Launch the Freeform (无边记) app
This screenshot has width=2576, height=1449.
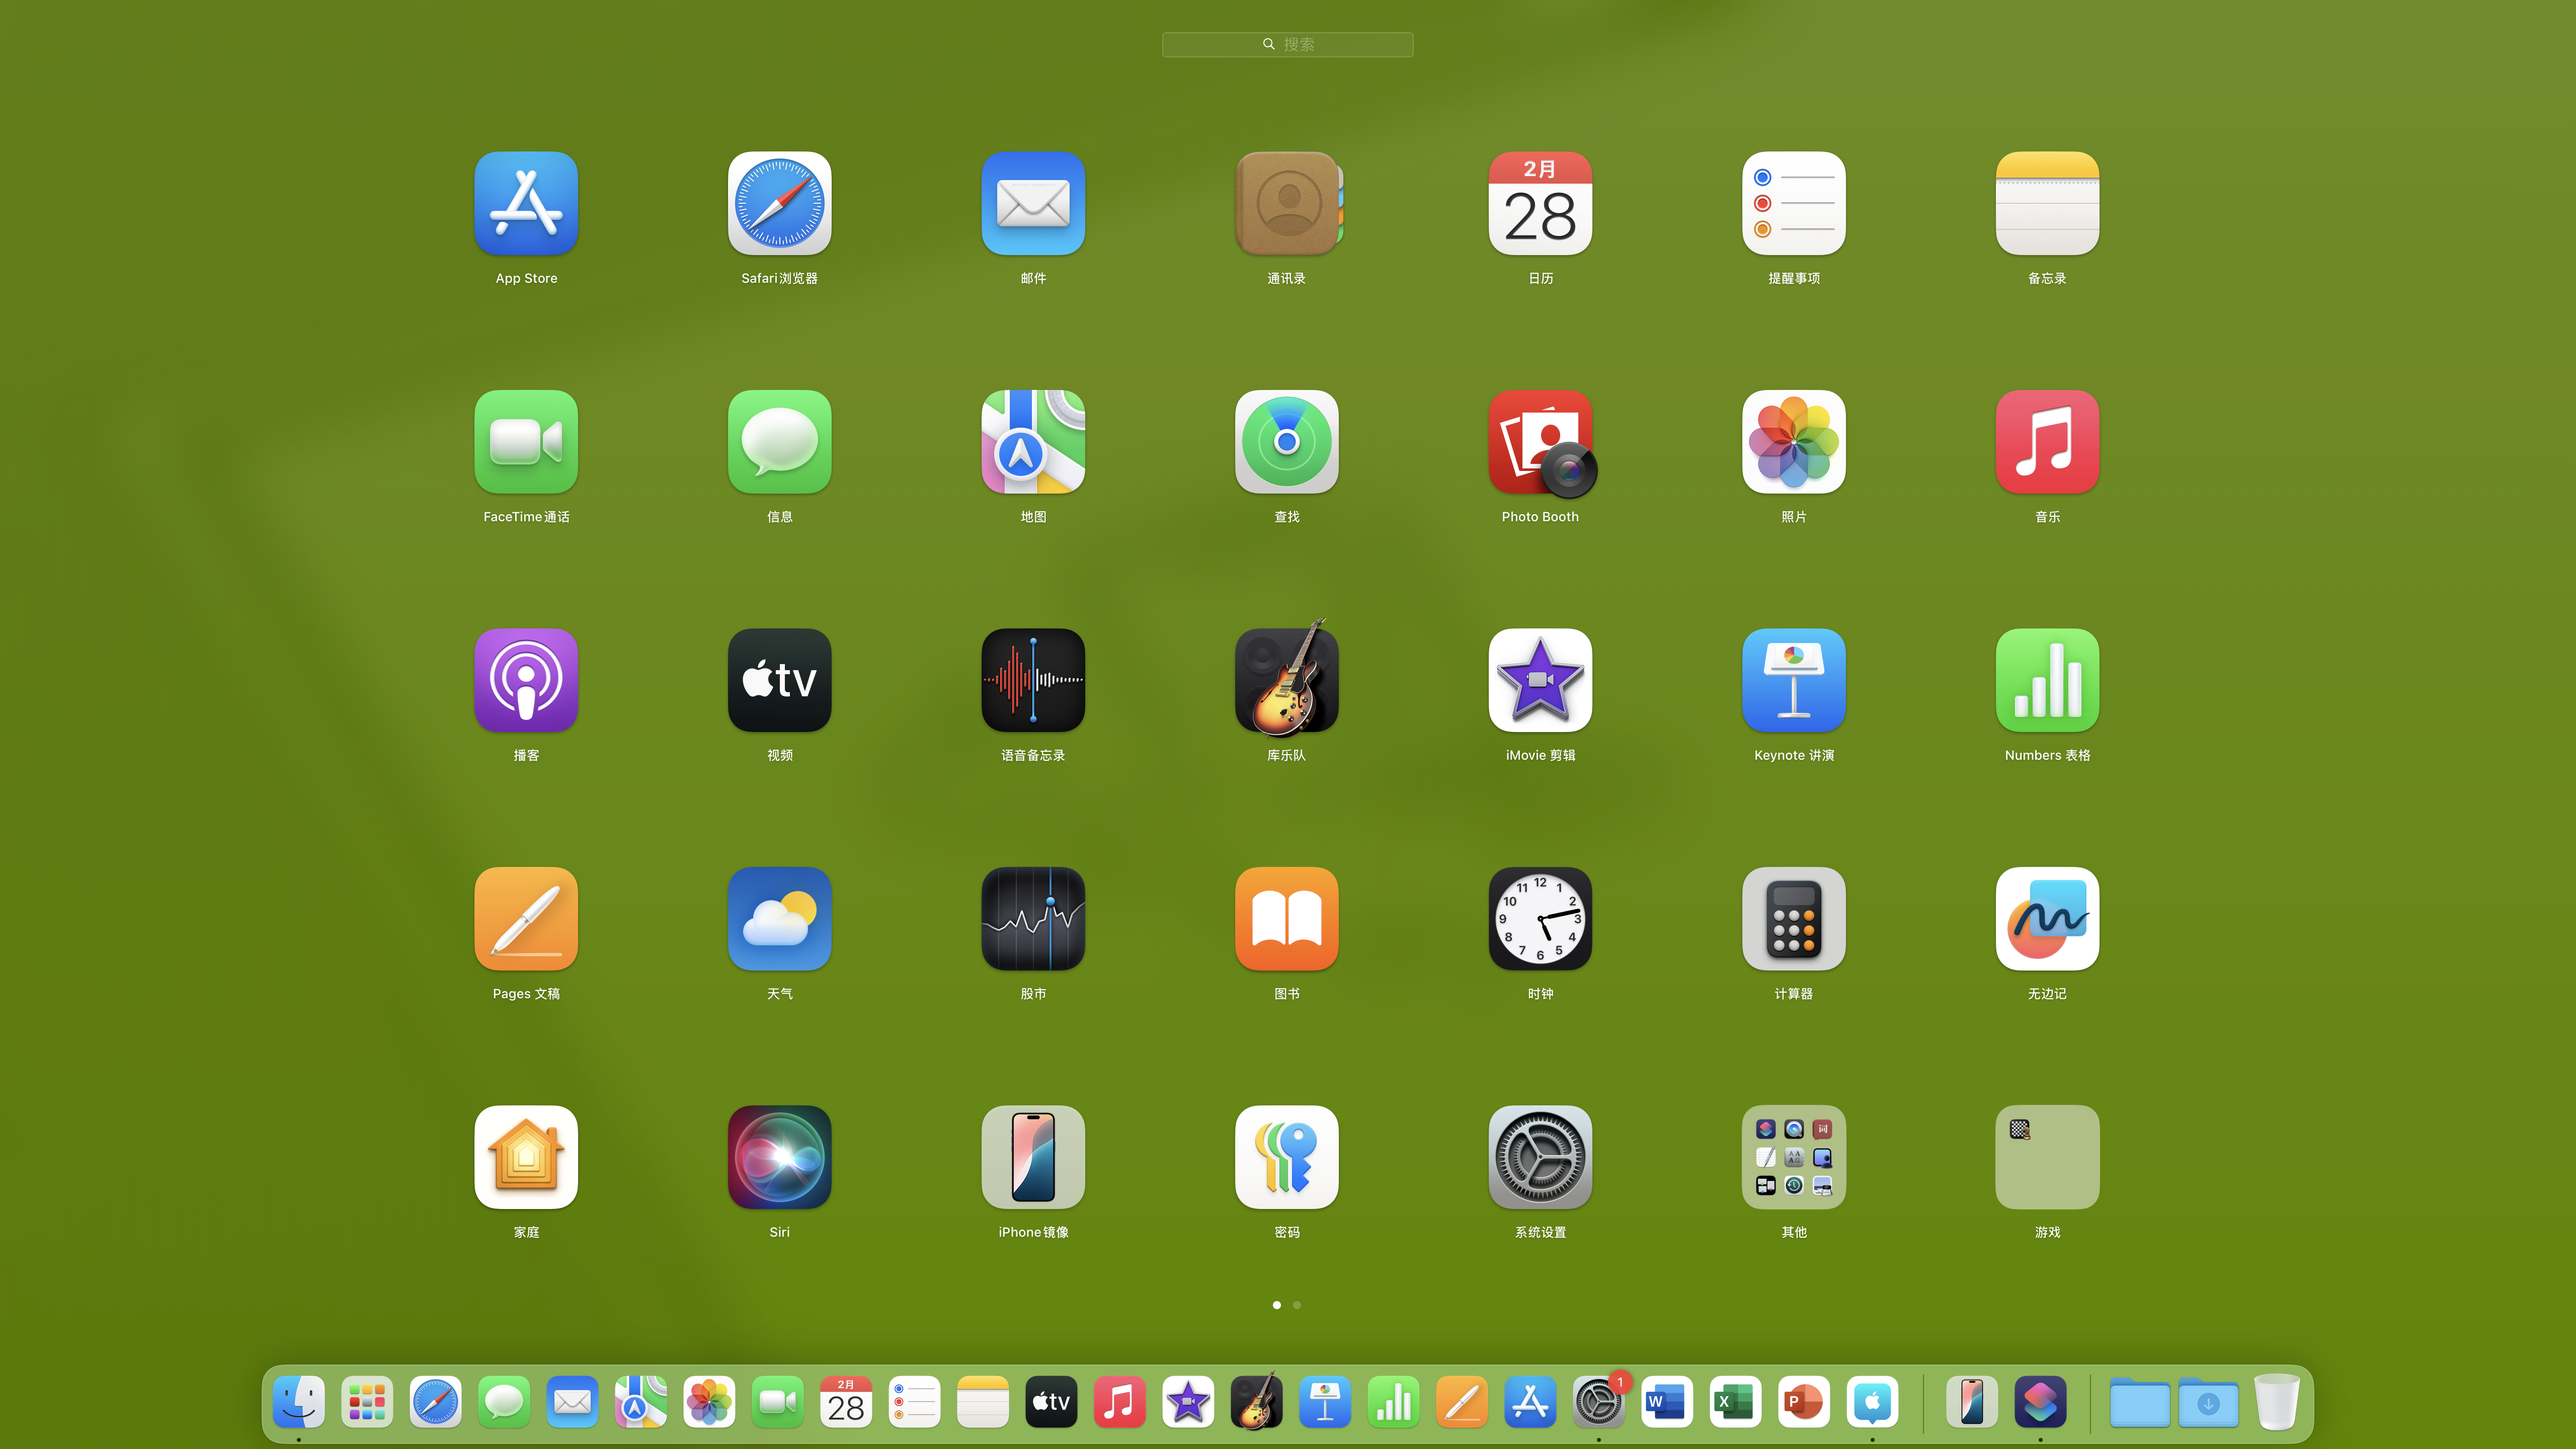pyautogui.click(x=2047, y=918)
